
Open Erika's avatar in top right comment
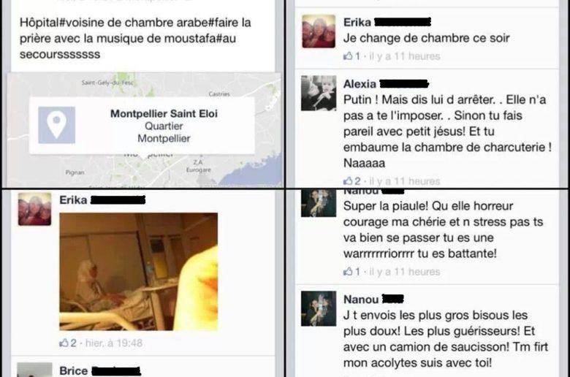319,31
